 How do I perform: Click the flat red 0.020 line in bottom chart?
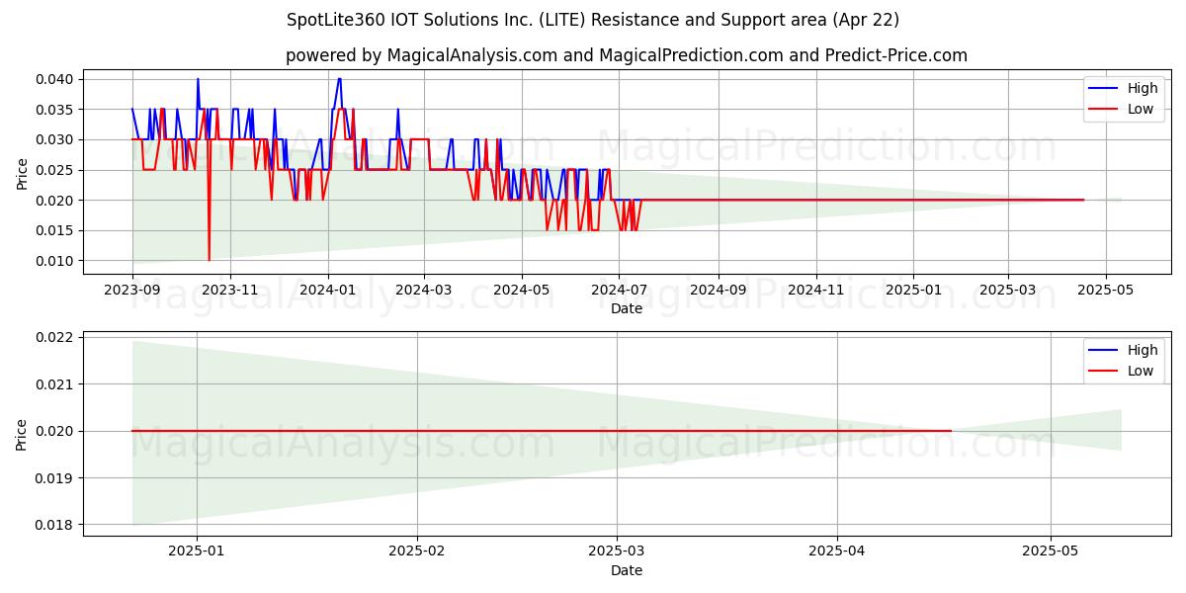click(x=542, y=431)
